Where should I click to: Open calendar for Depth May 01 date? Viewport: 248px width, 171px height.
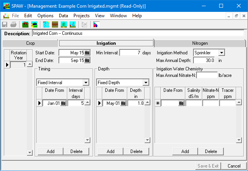(123, 103)
